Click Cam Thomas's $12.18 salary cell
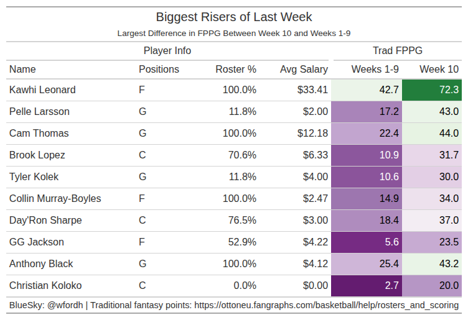The width and height of the screenshot is (468, 320). (312, 133)
